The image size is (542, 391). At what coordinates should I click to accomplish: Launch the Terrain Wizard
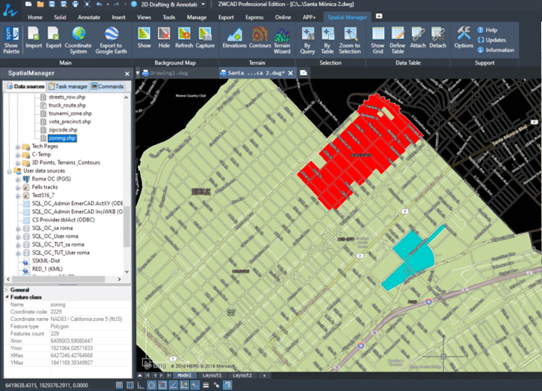(282, 40)
